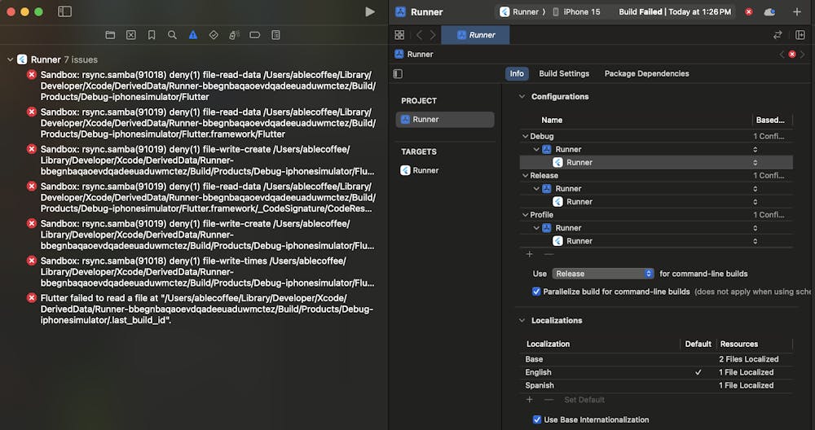The width and height of the screenshot is (815, 430).
Task: Select the English localization row
Action: tap(656, 372)
